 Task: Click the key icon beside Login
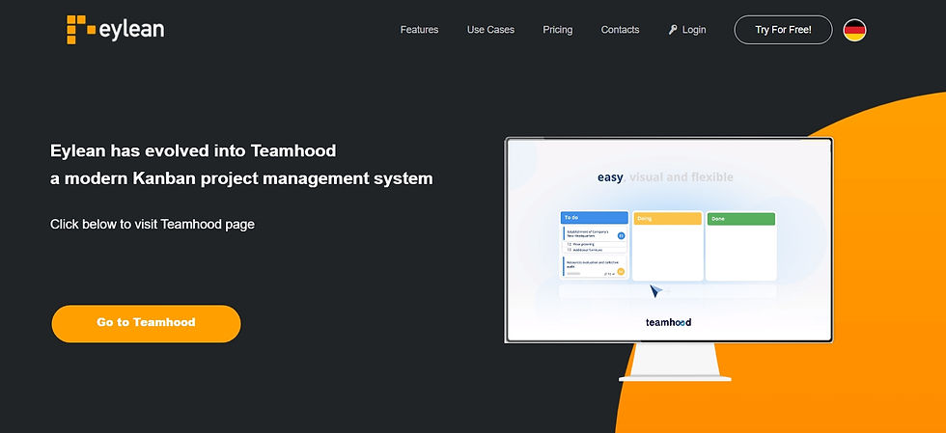[673, 30]
